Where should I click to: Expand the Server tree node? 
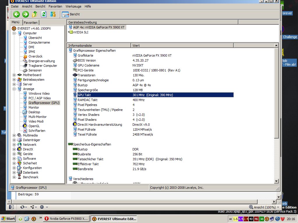[14, 84]
